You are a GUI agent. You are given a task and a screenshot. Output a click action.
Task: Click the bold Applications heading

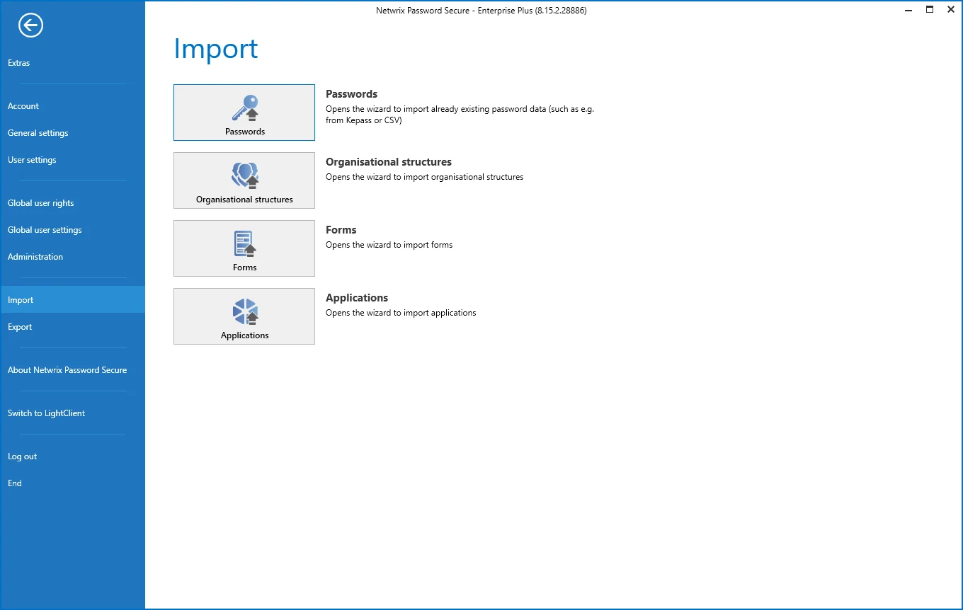[357, 298]
